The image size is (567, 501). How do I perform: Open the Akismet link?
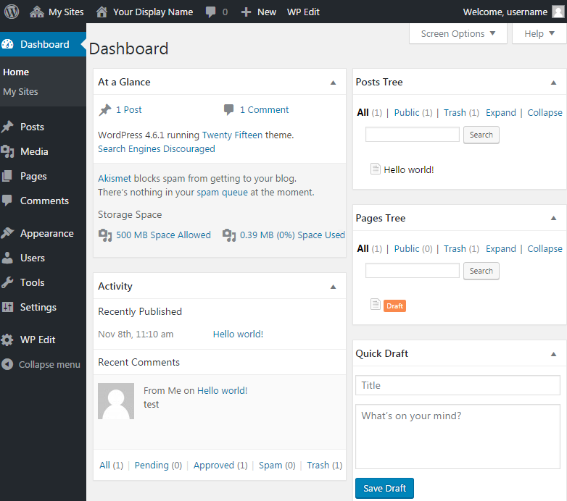(115, 178)
